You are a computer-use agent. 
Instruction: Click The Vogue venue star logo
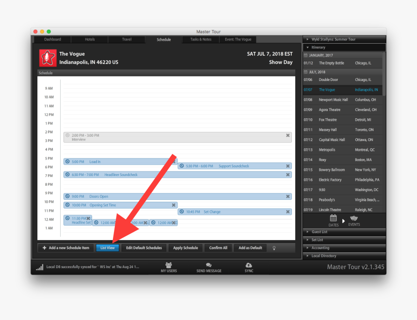point(48,58)
